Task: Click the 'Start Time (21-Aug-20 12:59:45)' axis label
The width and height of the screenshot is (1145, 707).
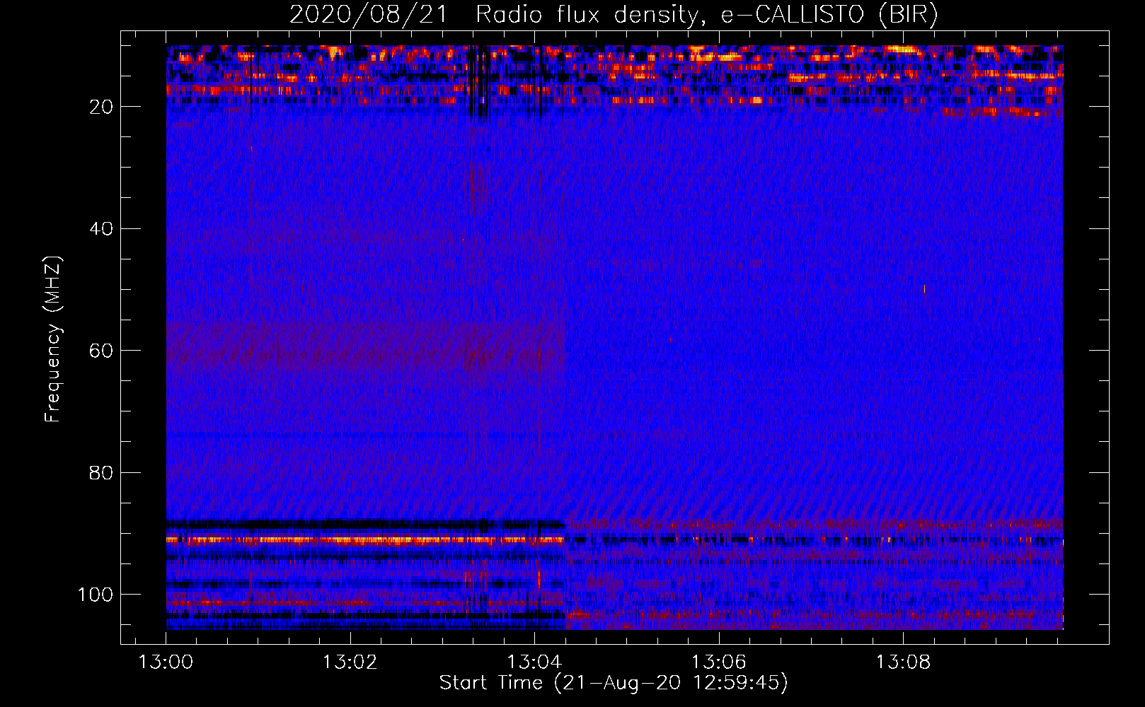Action: tap(614, 683)
